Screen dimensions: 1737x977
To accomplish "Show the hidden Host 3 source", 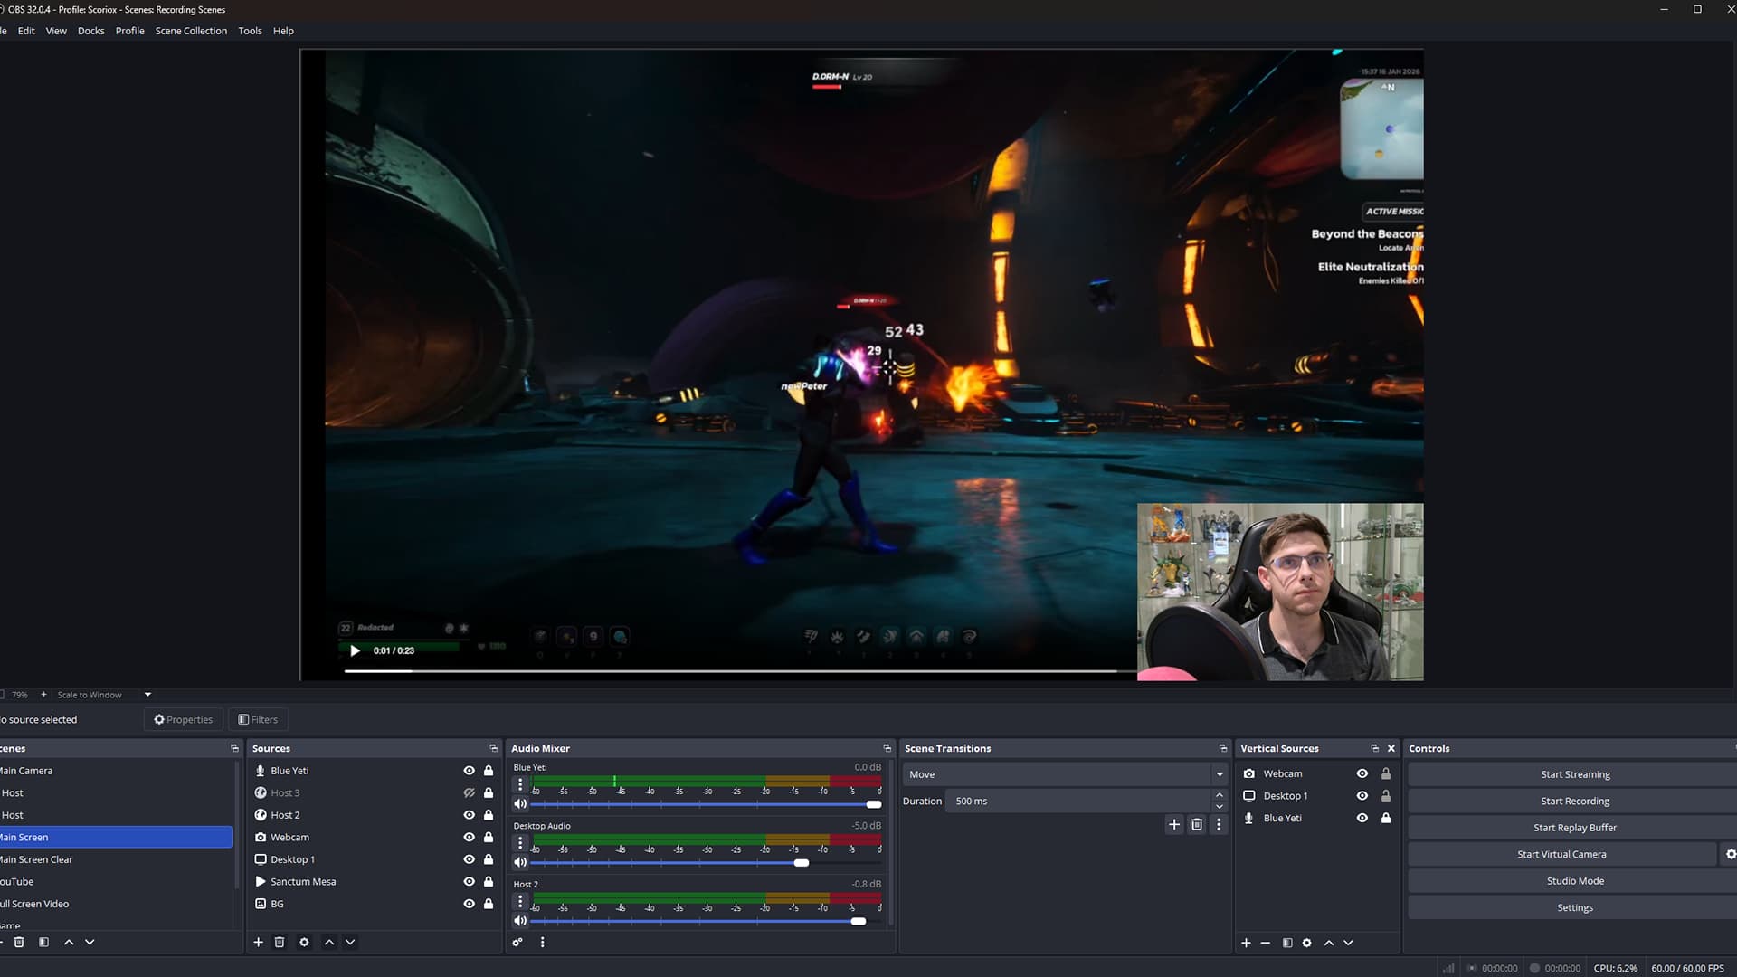I will (x=469, y=792).
